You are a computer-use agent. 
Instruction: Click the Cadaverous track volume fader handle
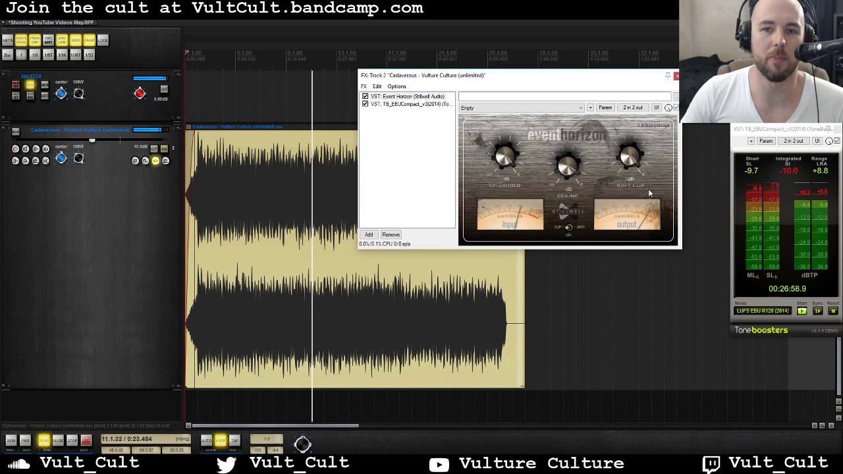click(92, 140)
